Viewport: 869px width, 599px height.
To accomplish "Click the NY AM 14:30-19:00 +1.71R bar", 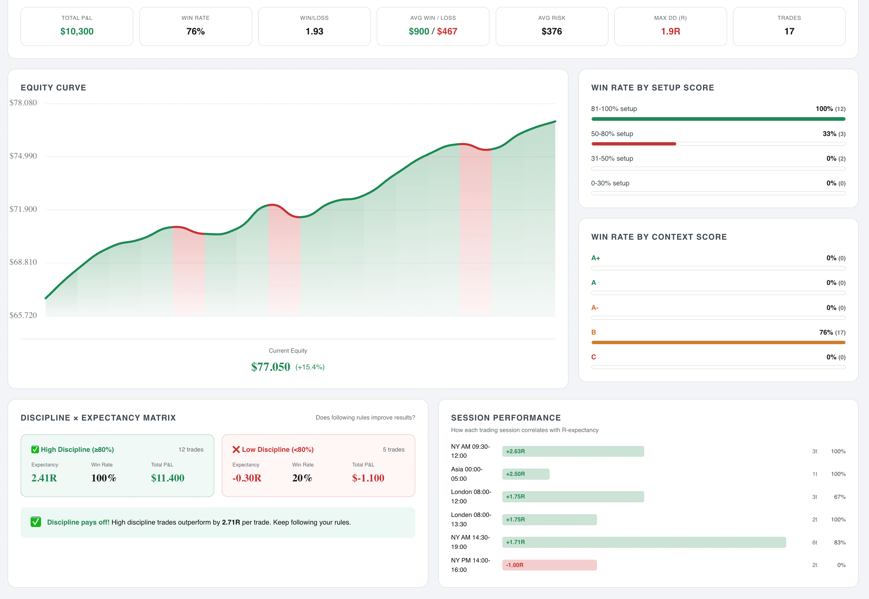I will [644, 542].
